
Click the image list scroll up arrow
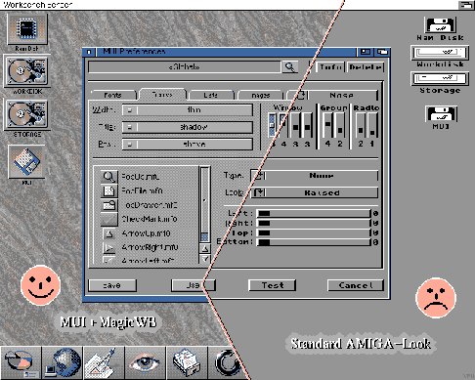(205, 248)
